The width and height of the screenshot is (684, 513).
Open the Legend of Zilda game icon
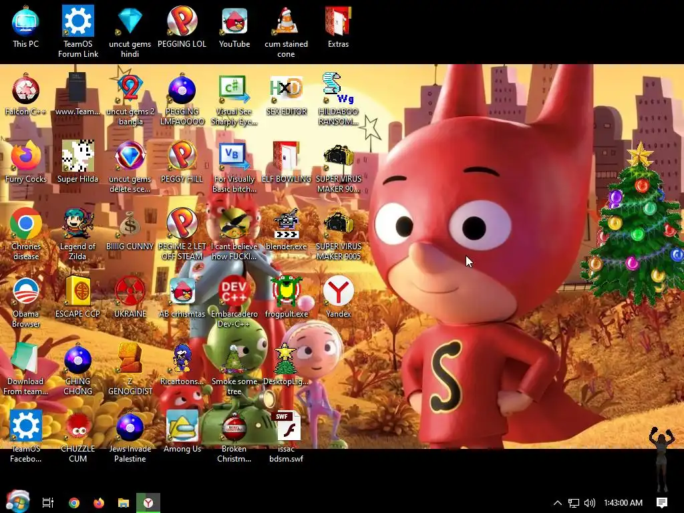[77, 234]
